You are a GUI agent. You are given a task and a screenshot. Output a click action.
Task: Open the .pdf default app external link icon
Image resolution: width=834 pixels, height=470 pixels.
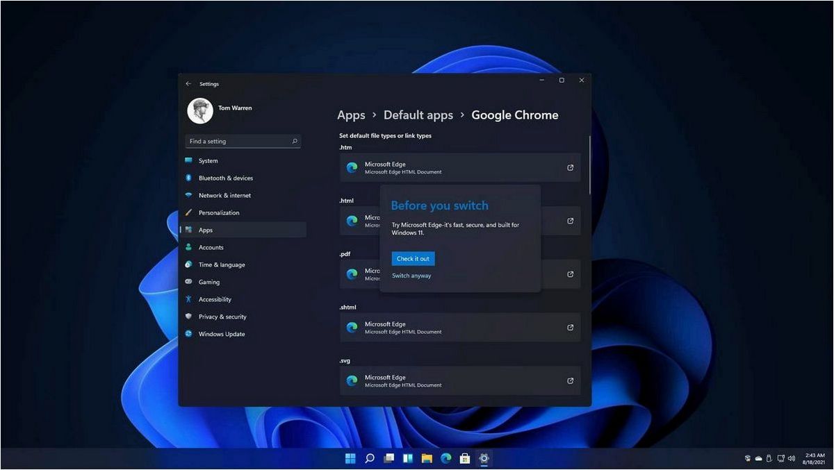(571, 274)
